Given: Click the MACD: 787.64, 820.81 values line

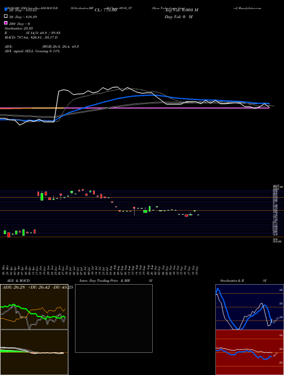Looking at the screenshot, I should point(31,37).
